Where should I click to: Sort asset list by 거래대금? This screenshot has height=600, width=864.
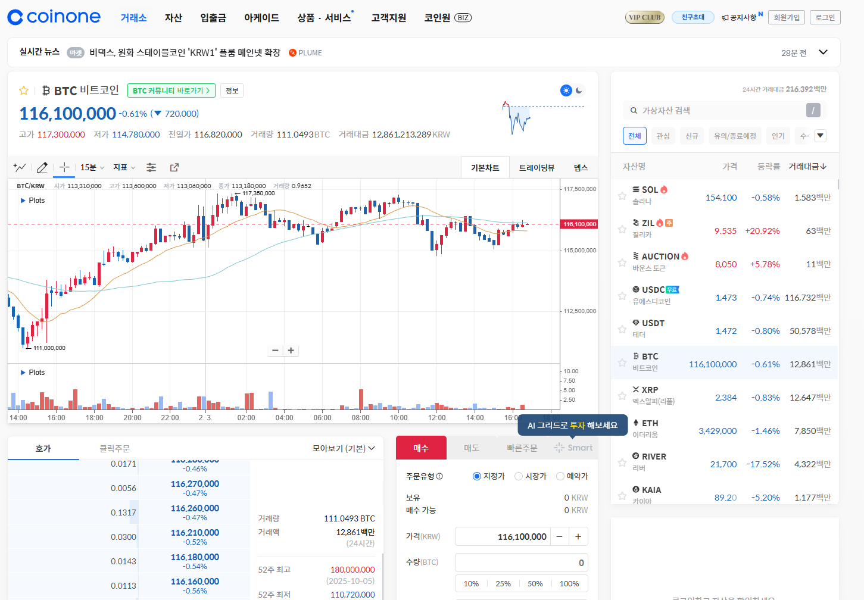[807, 167]
